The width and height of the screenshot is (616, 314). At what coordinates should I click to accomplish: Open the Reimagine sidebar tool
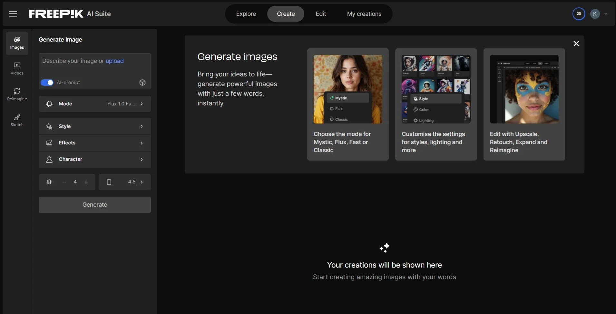(17, 95)
